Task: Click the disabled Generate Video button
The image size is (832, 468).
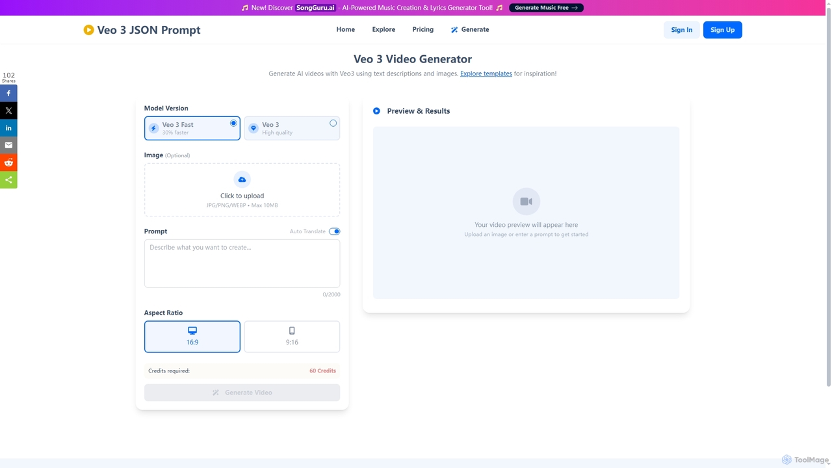Action: point(242,393)
